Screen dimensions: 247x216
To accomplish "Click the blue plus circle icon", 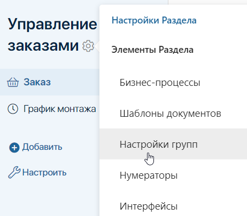I will tap(14, 148).
